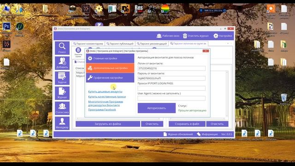The height and width of the screenshot is (166, 295).
Task: Select Графические настройки in settings dialog
Action: (x=110, y=78)
